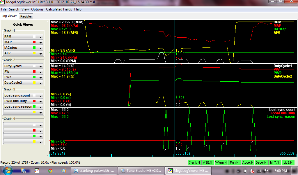The height and width of the screenshot is (175, 298).
Task: Click the MegaLogViewer icon pinned in taskbar
Action: (37, 171)
